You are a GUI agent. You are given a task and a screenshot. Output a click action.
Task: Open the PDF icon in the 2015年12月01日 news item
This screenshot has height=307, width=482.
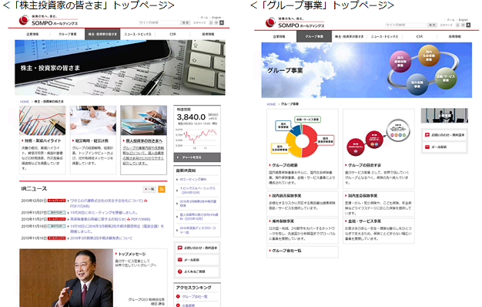click(146, 201)
